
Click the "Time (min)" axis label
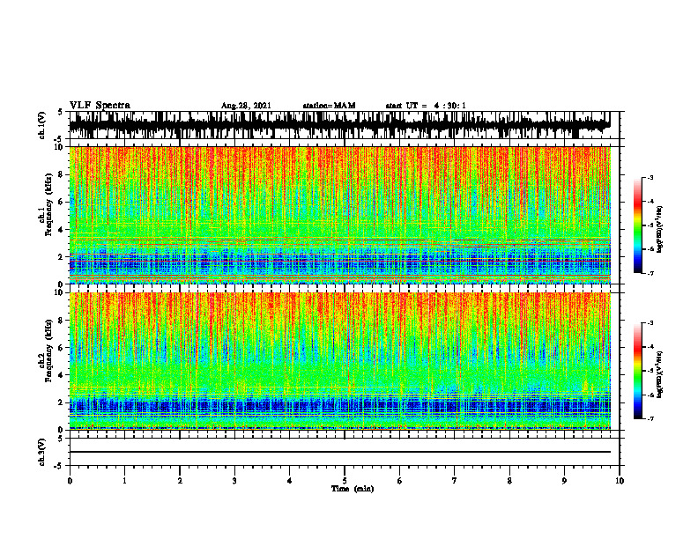pos(353,489)
